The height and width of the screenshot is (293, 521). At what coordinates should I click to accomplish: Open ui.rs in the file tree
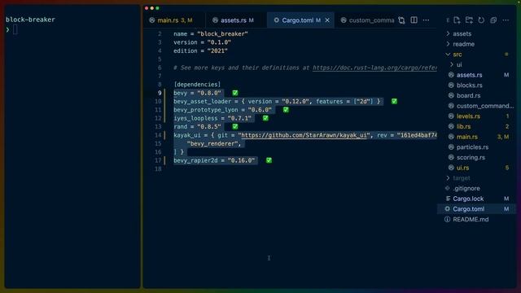pyautogui.click(x=462, y=168)
